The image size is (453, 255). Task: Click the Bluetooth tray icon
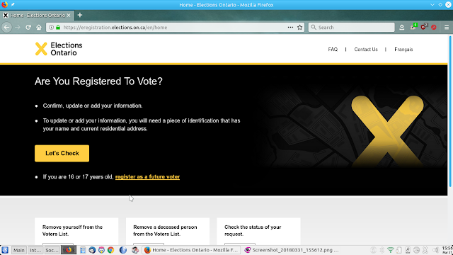[382, 250]
